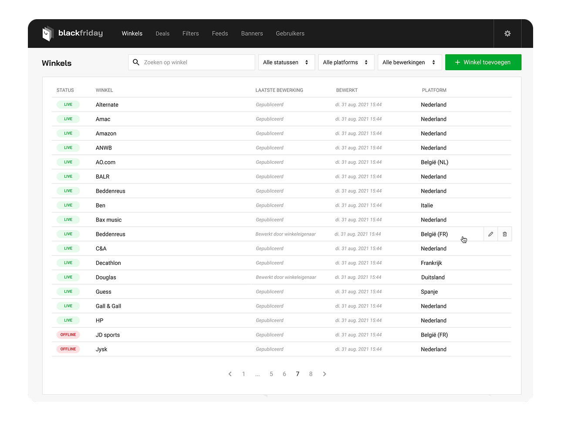Select the Amazon store name

tap(106, 133)
